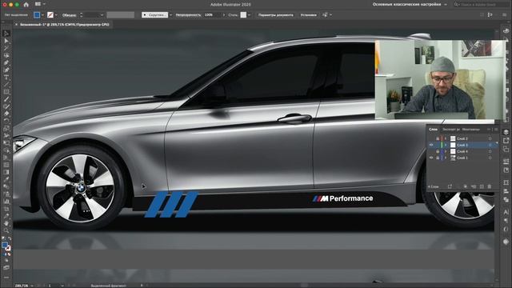Open Layers panel flyout menu
Screen dimensions: 512x288
point(496,130)
